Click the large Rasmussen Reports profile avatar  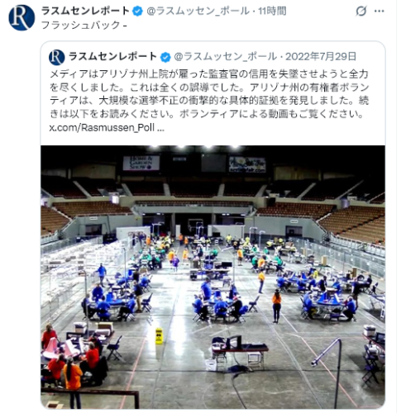(21, 17)
